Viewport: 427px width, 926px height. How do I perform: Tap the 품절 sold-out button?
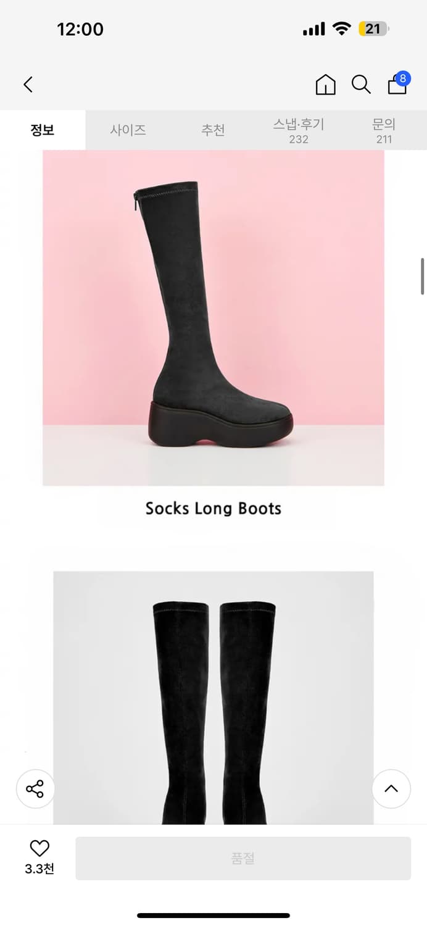coord(243,858)
